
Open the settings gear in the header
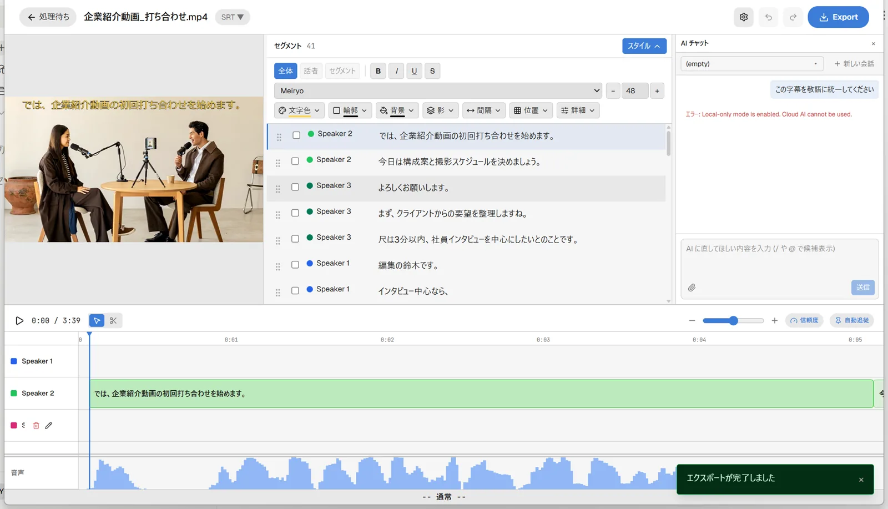(x=744, y=17)
